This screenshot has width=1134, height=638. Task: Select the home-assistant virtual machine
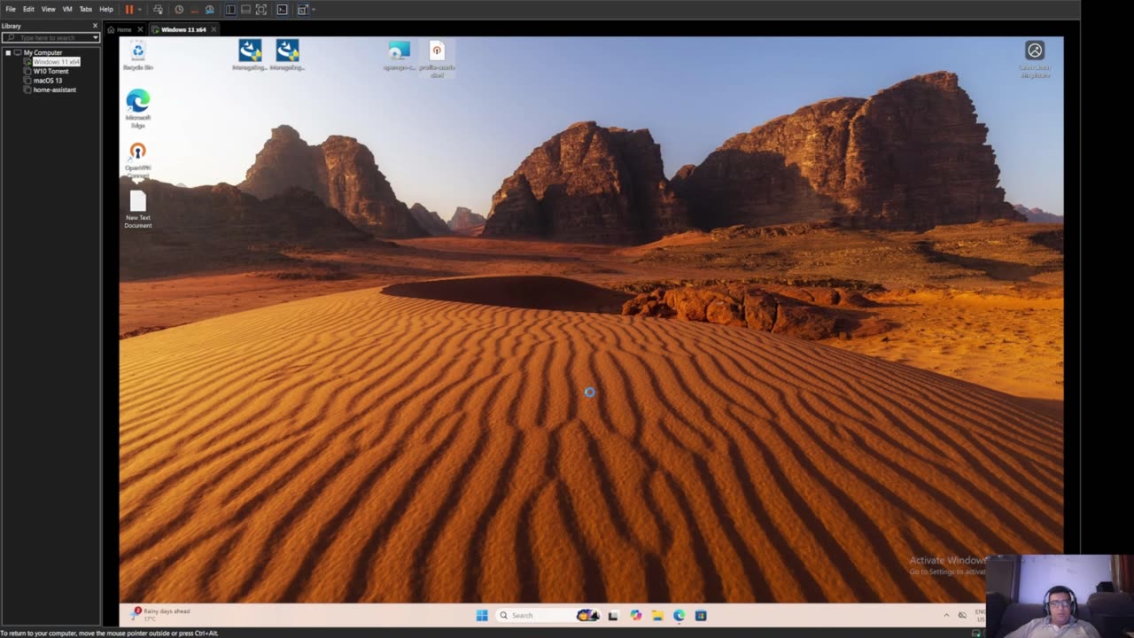click(x=54, y=89)
